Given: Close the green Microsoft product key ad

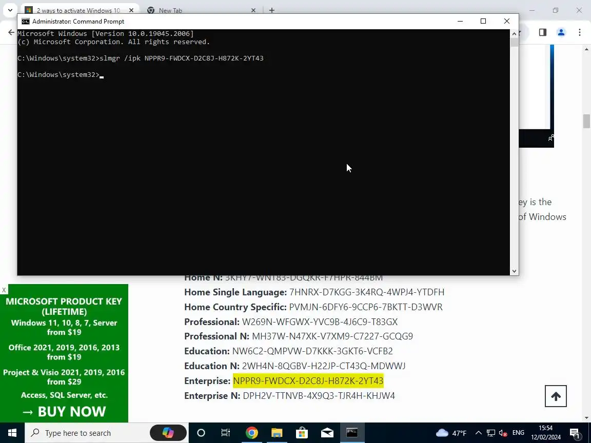Looking at the screenshot, I should pos(4,290).
